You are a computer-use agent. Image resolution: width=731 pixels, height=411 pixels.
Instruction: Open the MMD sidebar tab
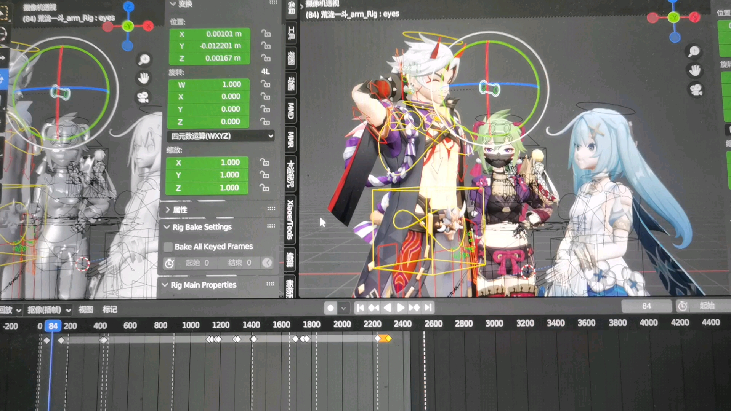click(x=291, y=111)
